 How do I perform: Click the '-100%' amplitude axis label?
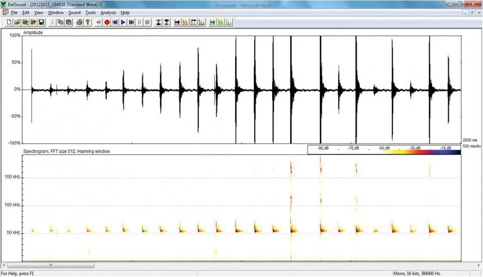[14, 143]
